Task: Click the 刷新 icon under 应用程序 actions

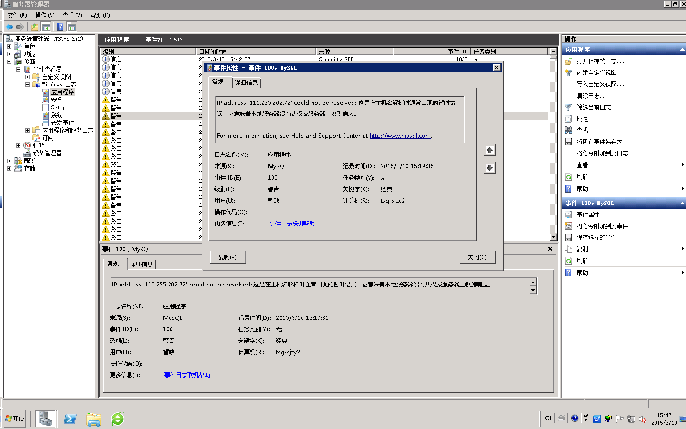Action: 568,177
